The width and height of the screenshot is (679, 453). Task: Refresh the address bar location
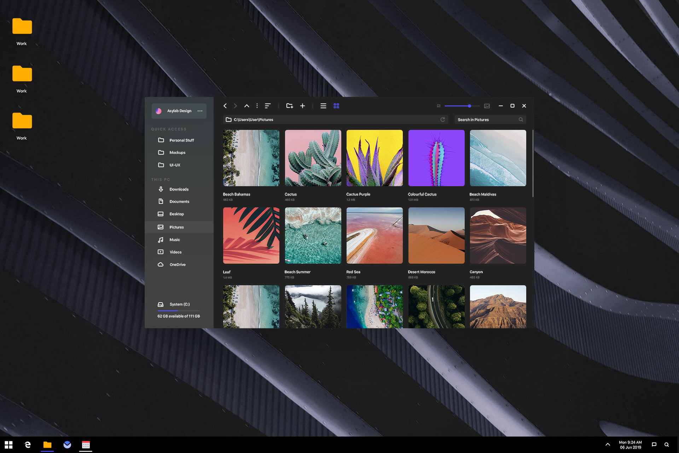(x=442, y=120)
